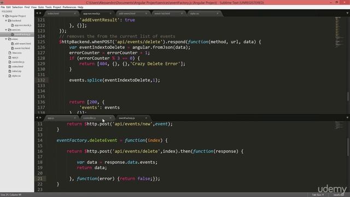Collapse the services folder
Image resolution: width=350 pixels, height=197 pixels.
6,30
